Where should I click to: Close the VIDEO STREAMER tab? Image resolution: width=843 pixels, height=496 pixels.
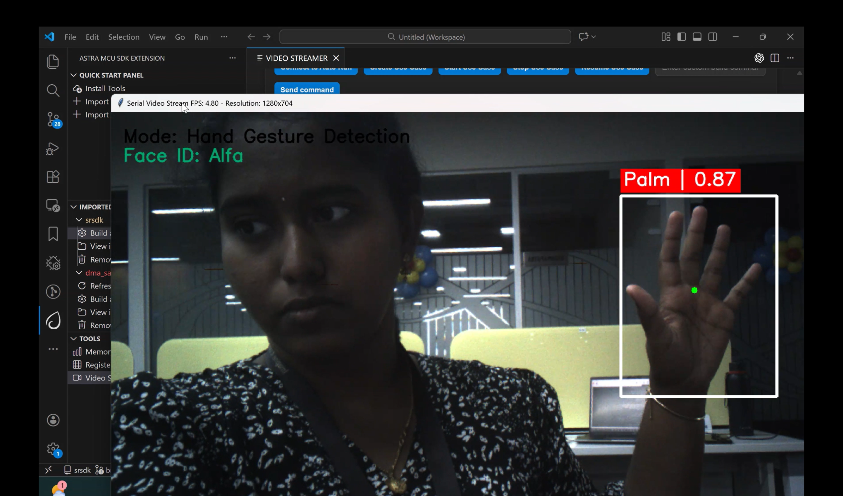[x=336, y=58]
